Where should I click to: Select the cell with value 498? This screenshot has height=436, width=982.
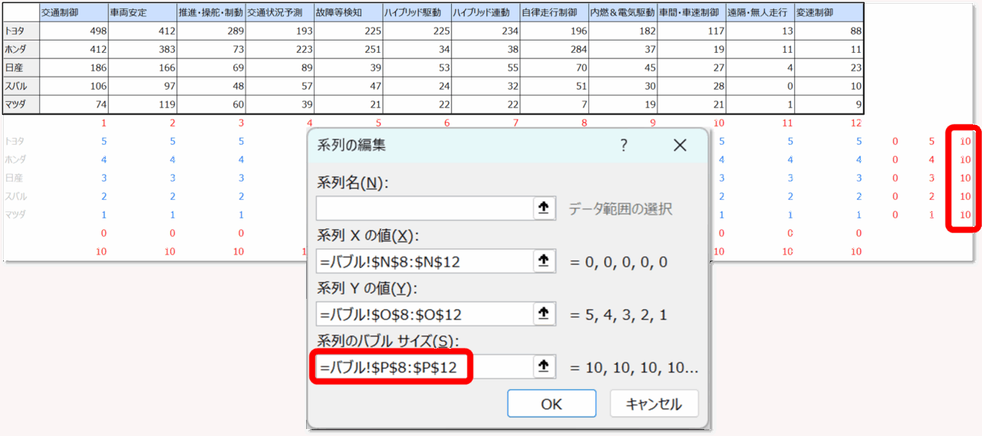tap(73, 31)
